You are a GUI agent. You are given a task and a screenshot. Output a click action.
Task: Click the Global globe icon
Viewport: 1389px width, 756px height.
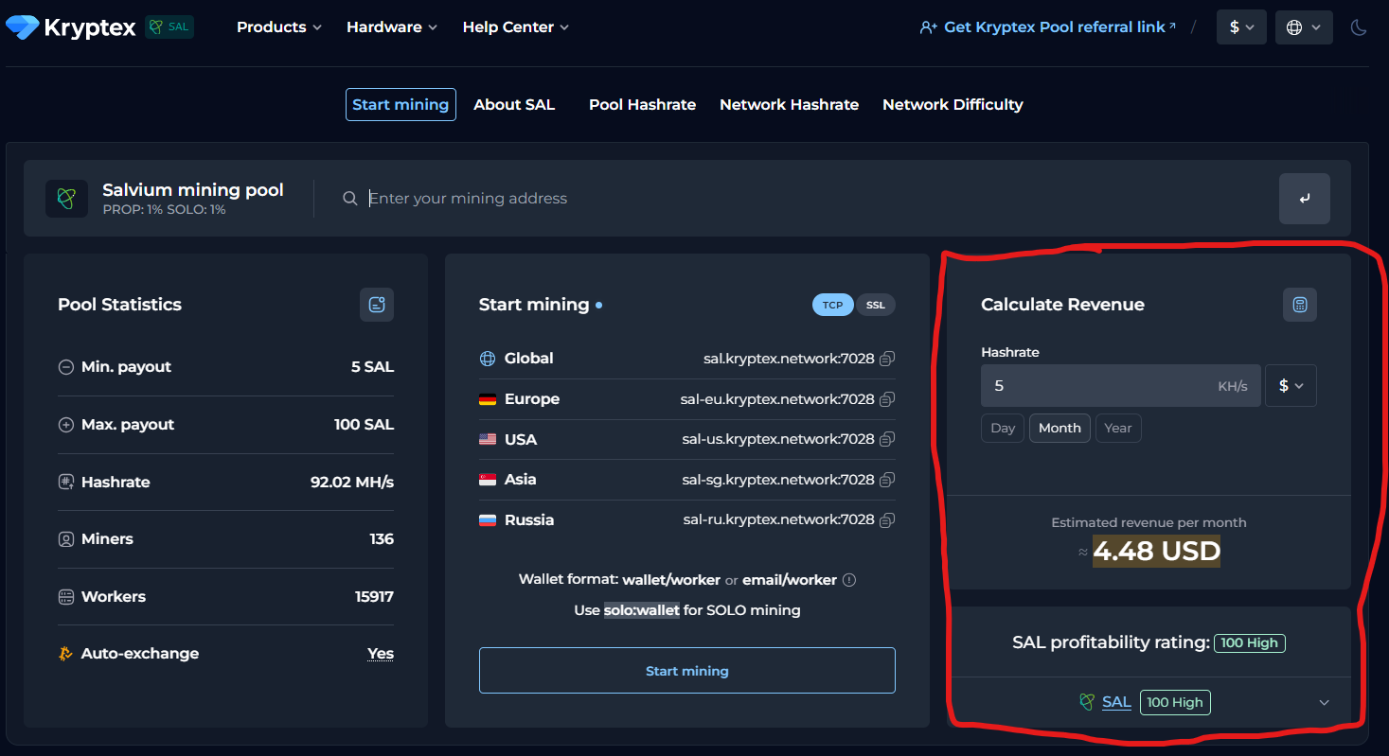[x=488, y=359]
